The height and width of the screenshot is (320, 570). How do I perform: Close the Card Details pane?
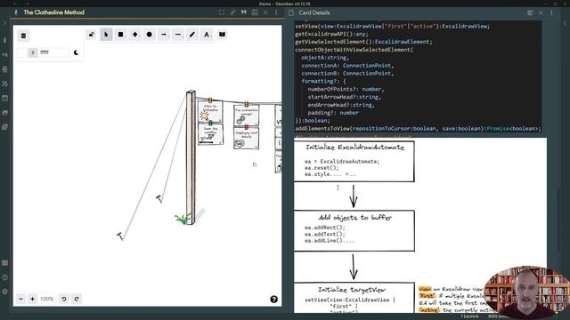tap(541, 12)
